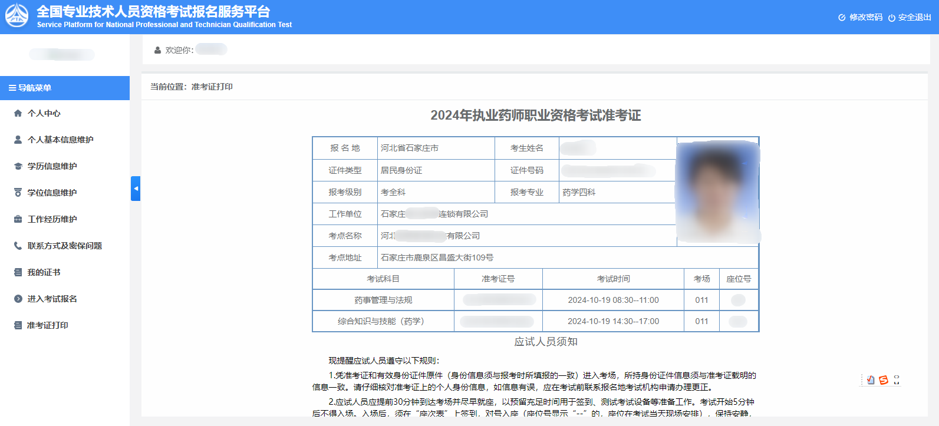Screen dimensions: 939x426
Task: Click the phone icon for 联系方式及密保问题
Action: point(18,246)
